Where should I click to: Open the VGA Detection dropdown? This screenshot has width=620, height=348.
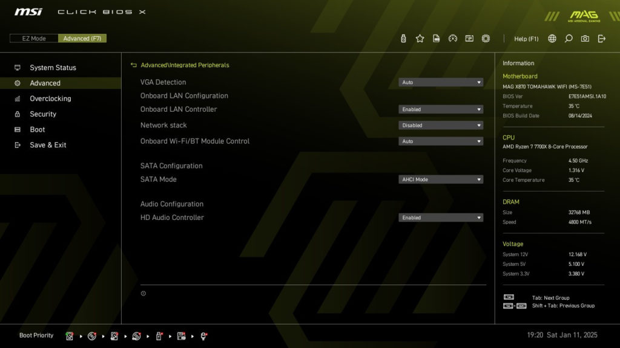441,82
